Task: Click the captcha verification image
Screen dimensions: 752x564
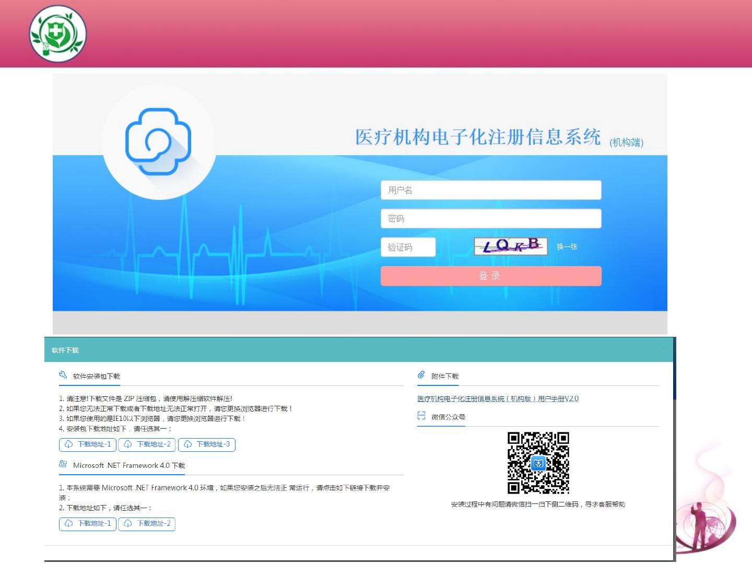Action: coord(510,246)
